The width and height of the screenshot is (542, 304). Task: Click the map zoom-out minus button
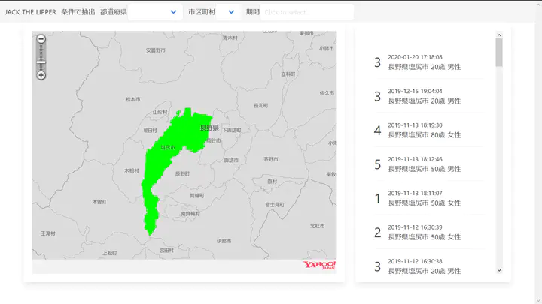[x=41, y=39]
